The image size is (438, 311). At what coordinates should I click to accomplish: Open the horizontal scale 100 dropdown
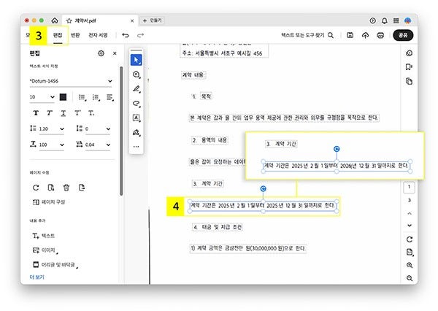coord(52,145)
